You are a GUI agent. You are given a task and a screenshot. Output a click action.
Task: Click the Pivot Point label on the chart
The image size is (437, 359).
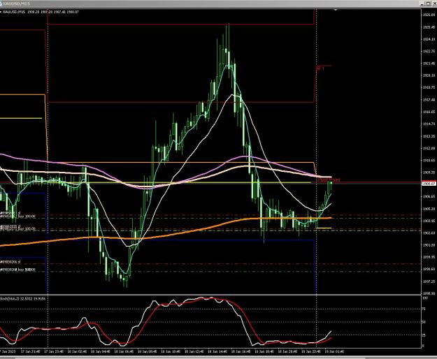click(x=329, y=180)
